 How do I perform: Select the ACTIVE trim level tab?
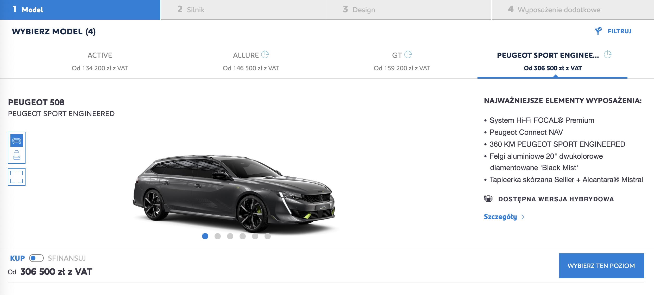[100, 62]
